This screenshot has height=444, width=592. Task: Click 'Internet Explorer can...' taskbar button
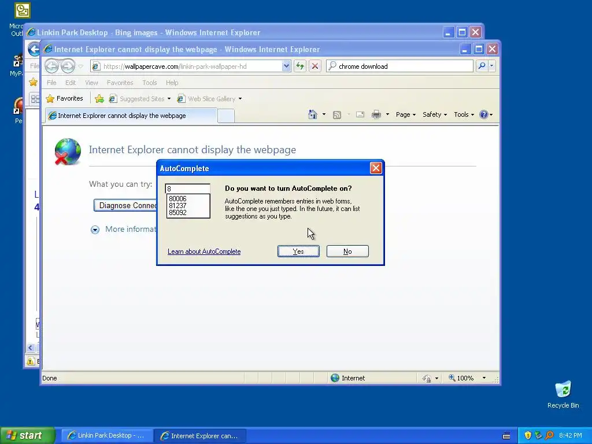199,436
